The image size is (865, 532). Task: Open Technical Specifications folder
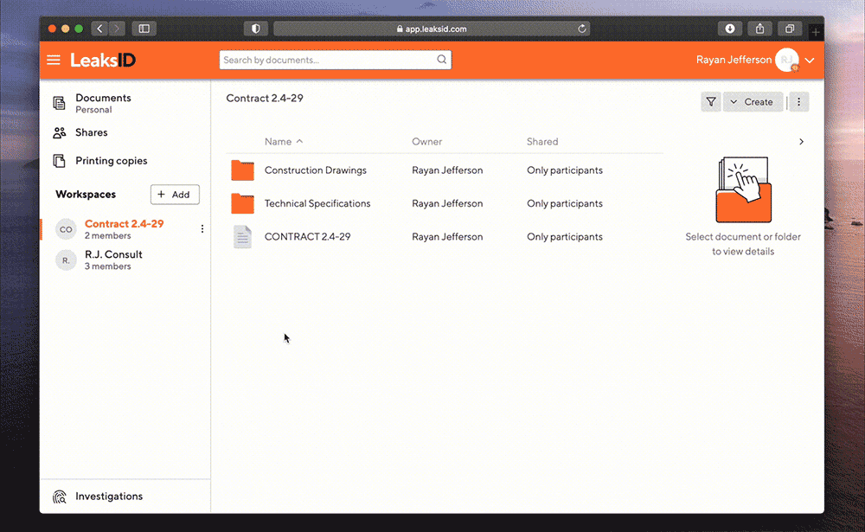pos(317,203)
